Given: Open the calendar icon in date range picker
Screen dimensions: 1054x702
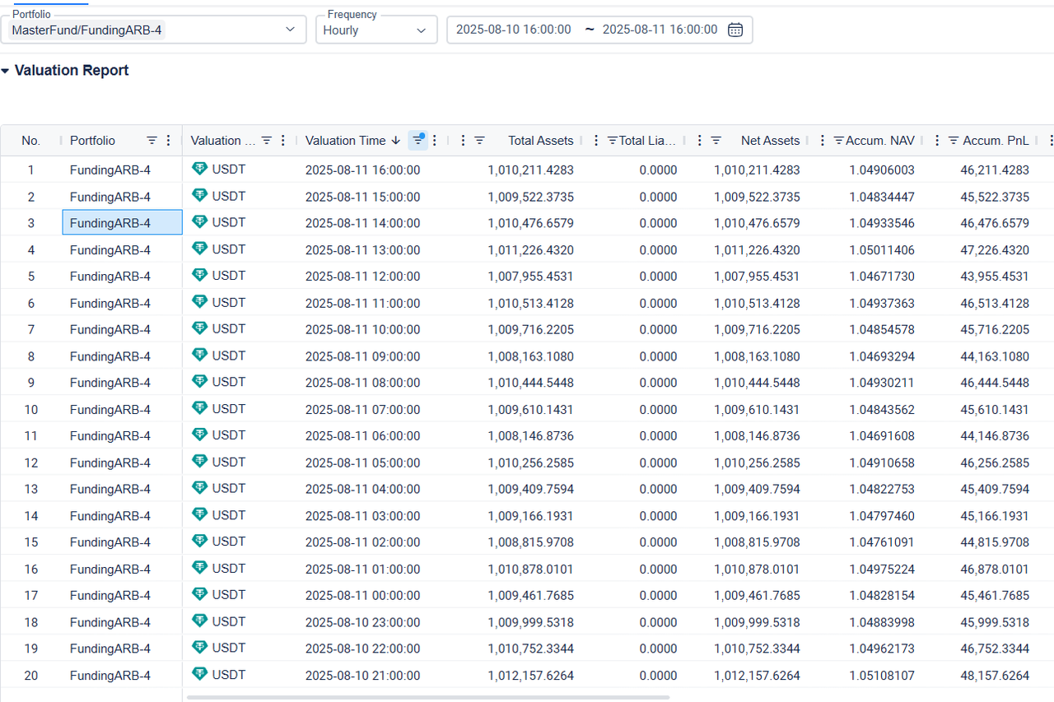Looking at the screenshot, I should coord(735,30).
